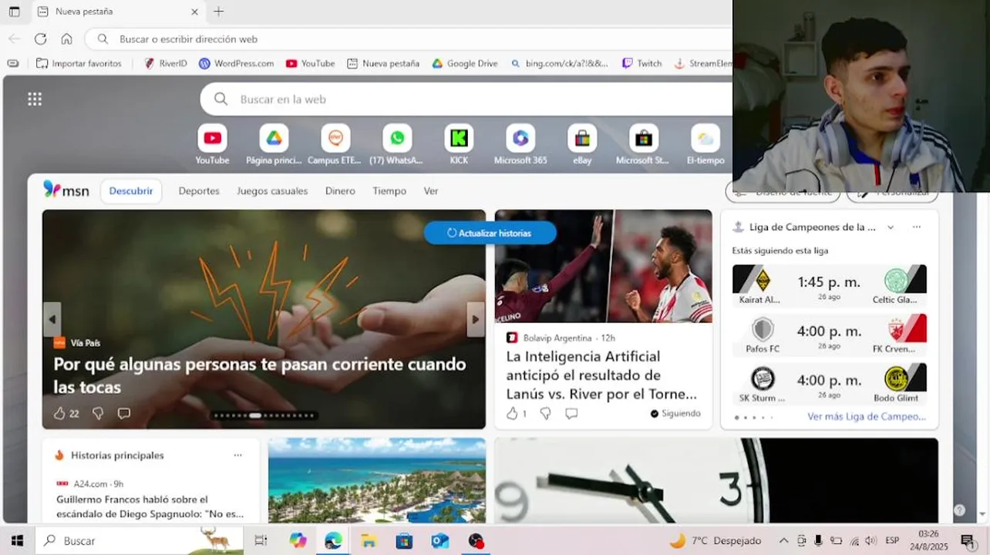Screen dimensions: 990x555
Task: Go to the home page icon
Action: pos(66,39)
